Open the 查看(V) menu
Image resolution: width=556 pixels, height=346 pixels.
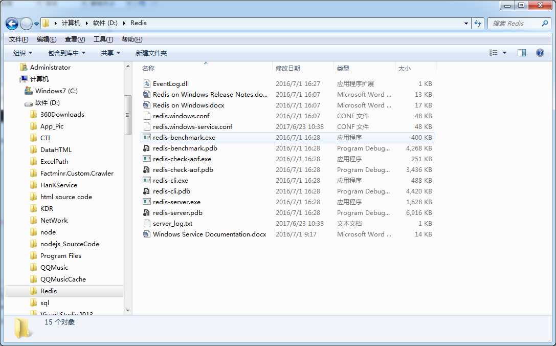(75, 39)
